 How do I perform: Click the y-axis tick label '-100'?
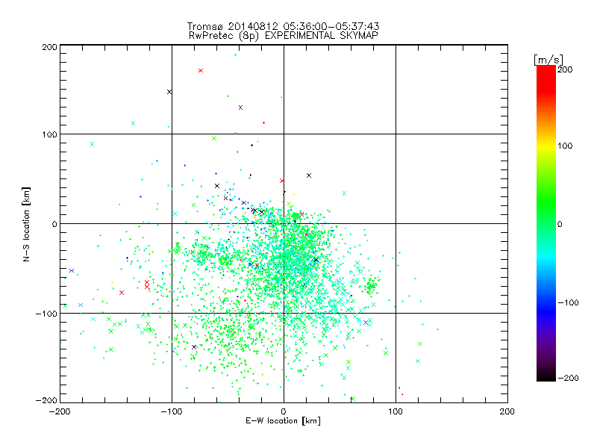click(x=46, y=314)
